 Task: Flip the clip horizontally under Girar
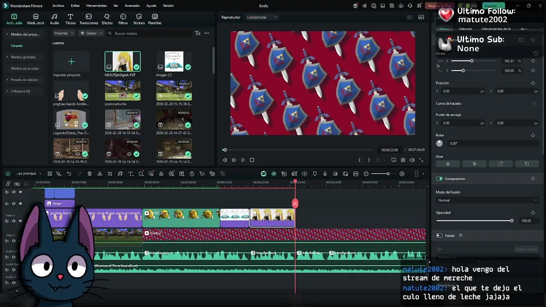[x=448, y=164]
